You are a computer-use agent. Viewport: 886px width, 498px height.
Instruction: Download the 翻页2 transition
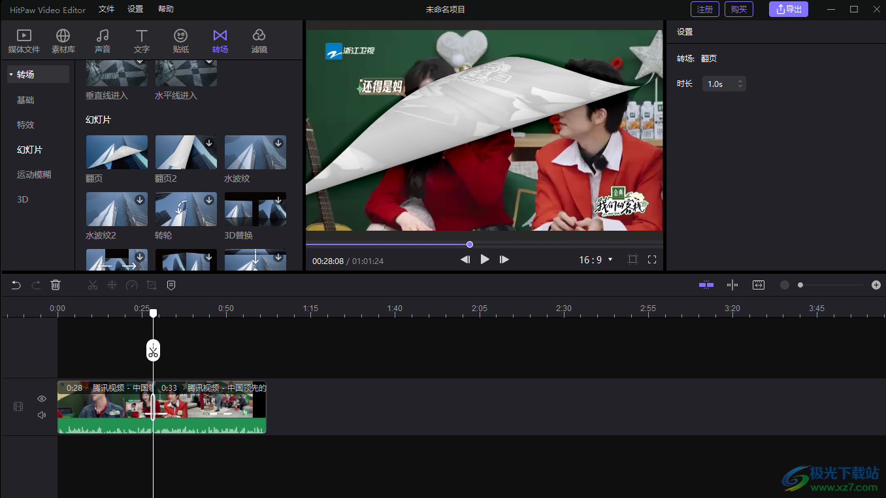point(209,143)
